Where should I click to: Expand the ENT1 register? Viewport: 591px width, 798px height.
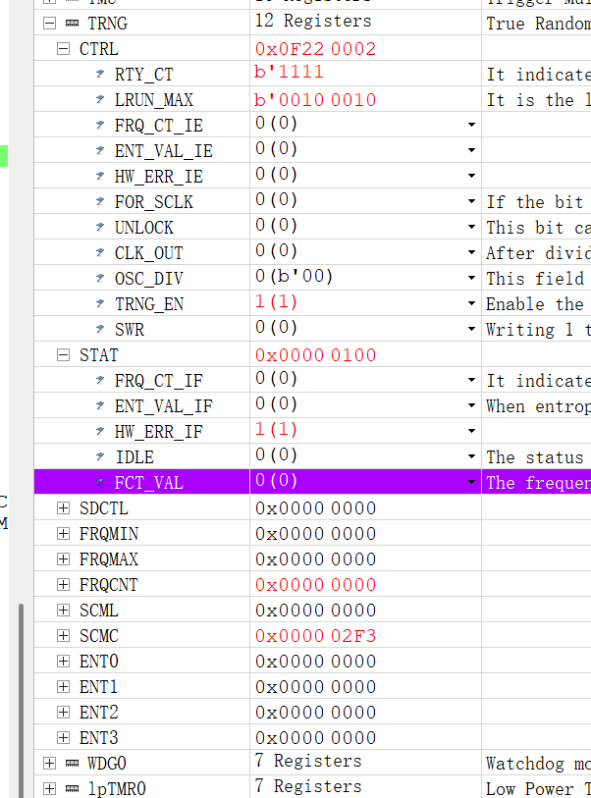[63, 686]
